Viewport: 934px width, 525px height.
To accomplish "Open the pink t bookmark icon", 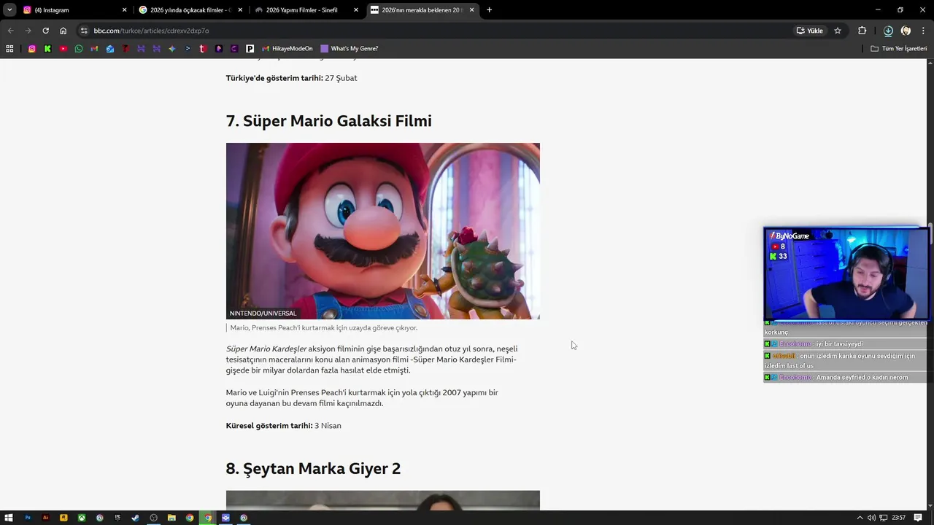I will [x=203, y=49].
